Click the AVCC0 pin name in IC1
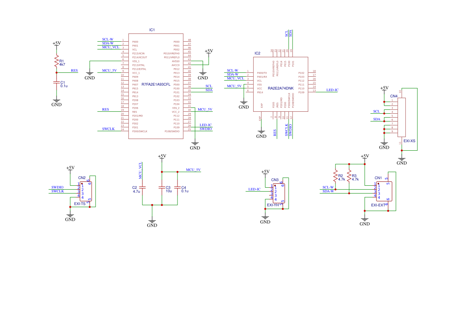The image size is (456, 322). pyautogui.click(x=176, y=65)
